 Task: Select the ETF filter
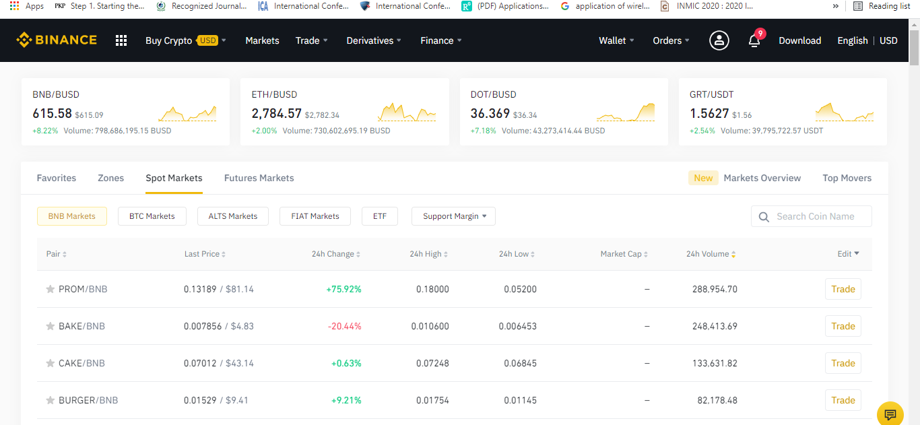[x=380, y=216]
